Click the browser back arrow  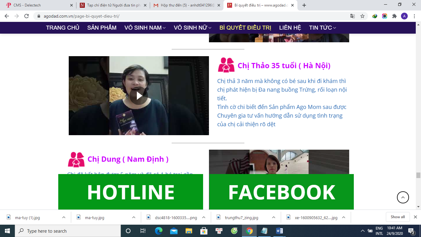point(7,16)
